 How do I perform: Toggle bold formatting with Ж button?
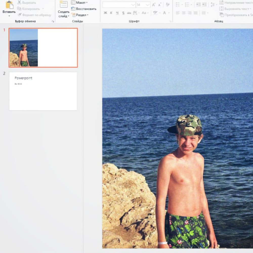coord(105,13)
